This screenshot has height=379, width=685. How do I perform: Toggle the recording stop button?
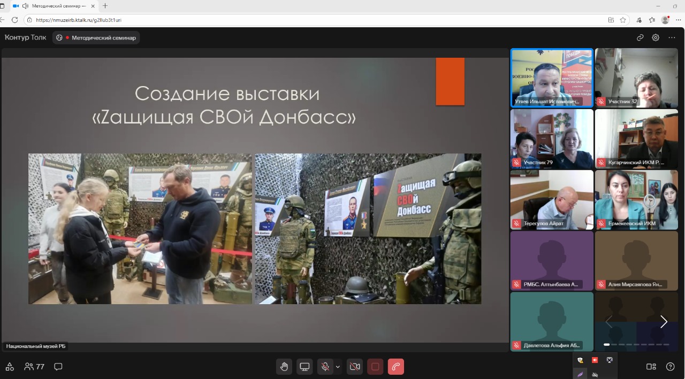(x=375, y=367)
